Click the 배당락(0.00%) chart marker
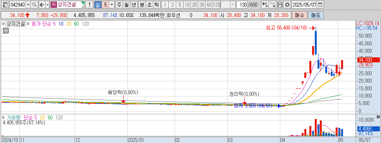This screenshot has height=143, width=381. (123, 92)
